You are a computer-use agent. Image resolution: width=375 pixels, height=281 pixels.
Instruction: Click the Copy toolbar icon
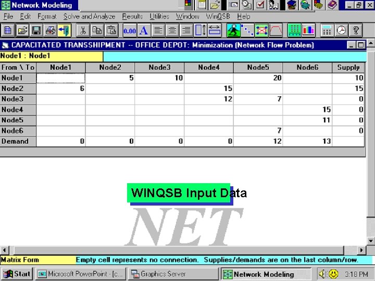[97, 30]
